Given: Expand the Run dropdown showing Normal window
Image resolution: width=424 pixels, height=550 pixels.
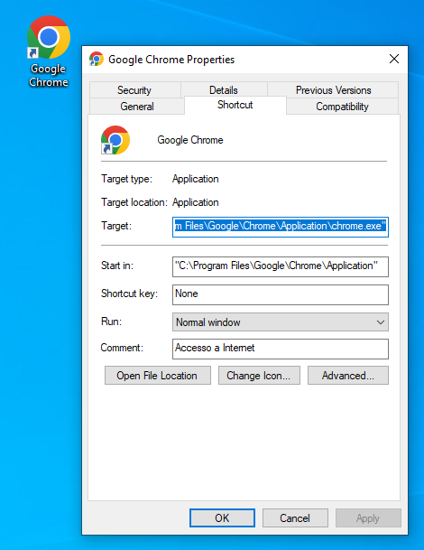Looking at the screenshot, I should click(281, 322).
